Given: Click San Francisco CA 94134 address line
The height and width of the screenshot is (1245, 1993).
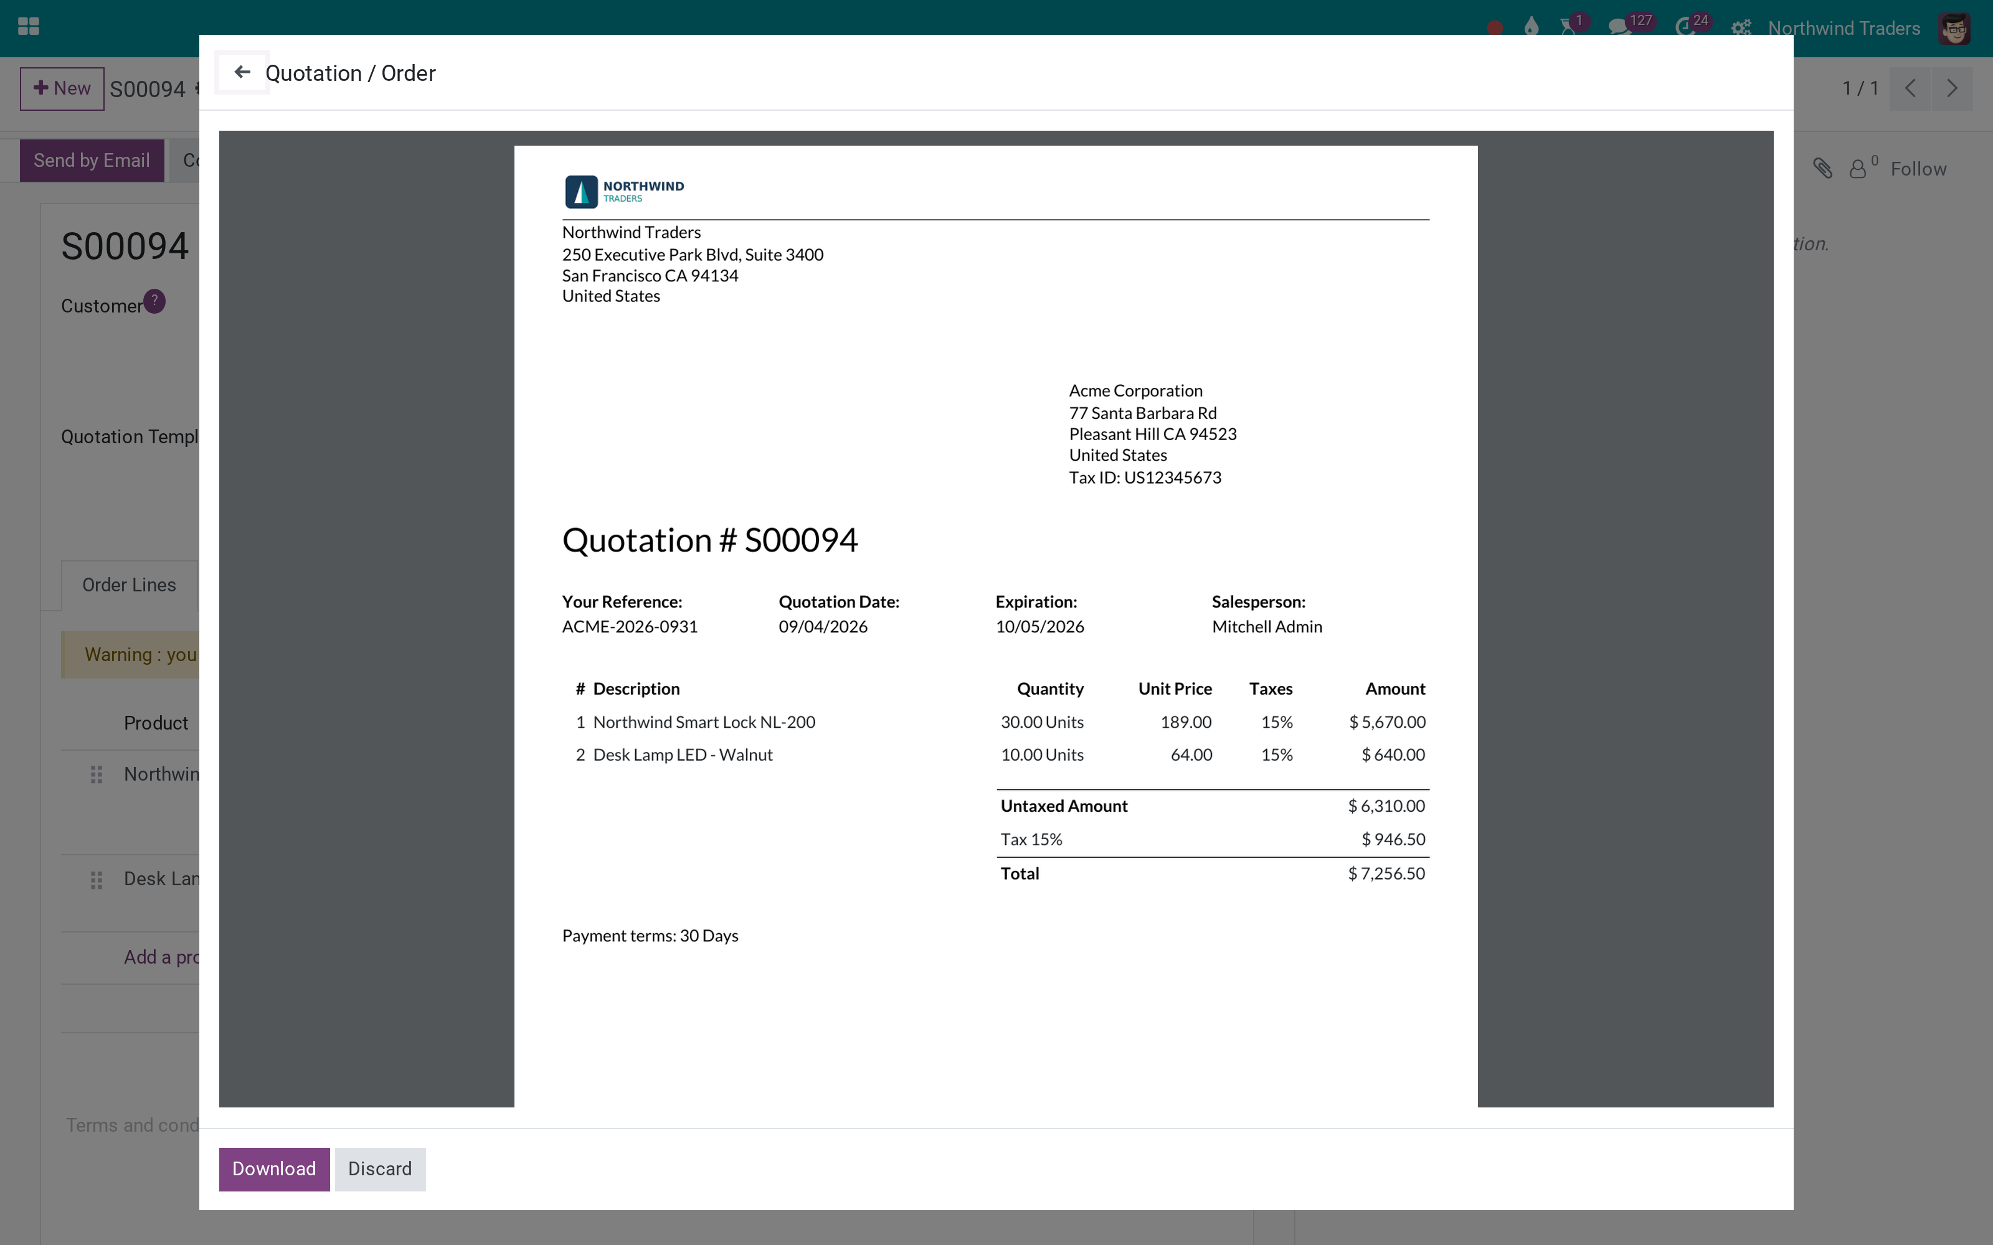Looking at the screenshot, I should (x=650, y=276).
